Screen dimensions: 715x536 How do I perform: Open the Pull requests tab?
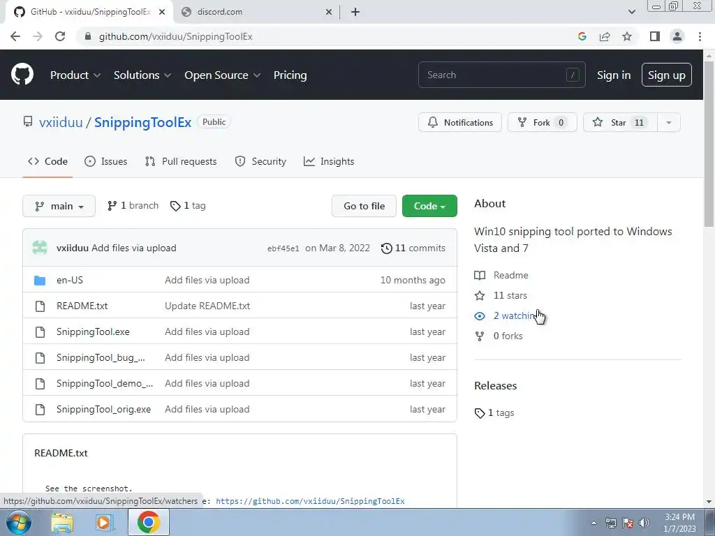(181, 161)
